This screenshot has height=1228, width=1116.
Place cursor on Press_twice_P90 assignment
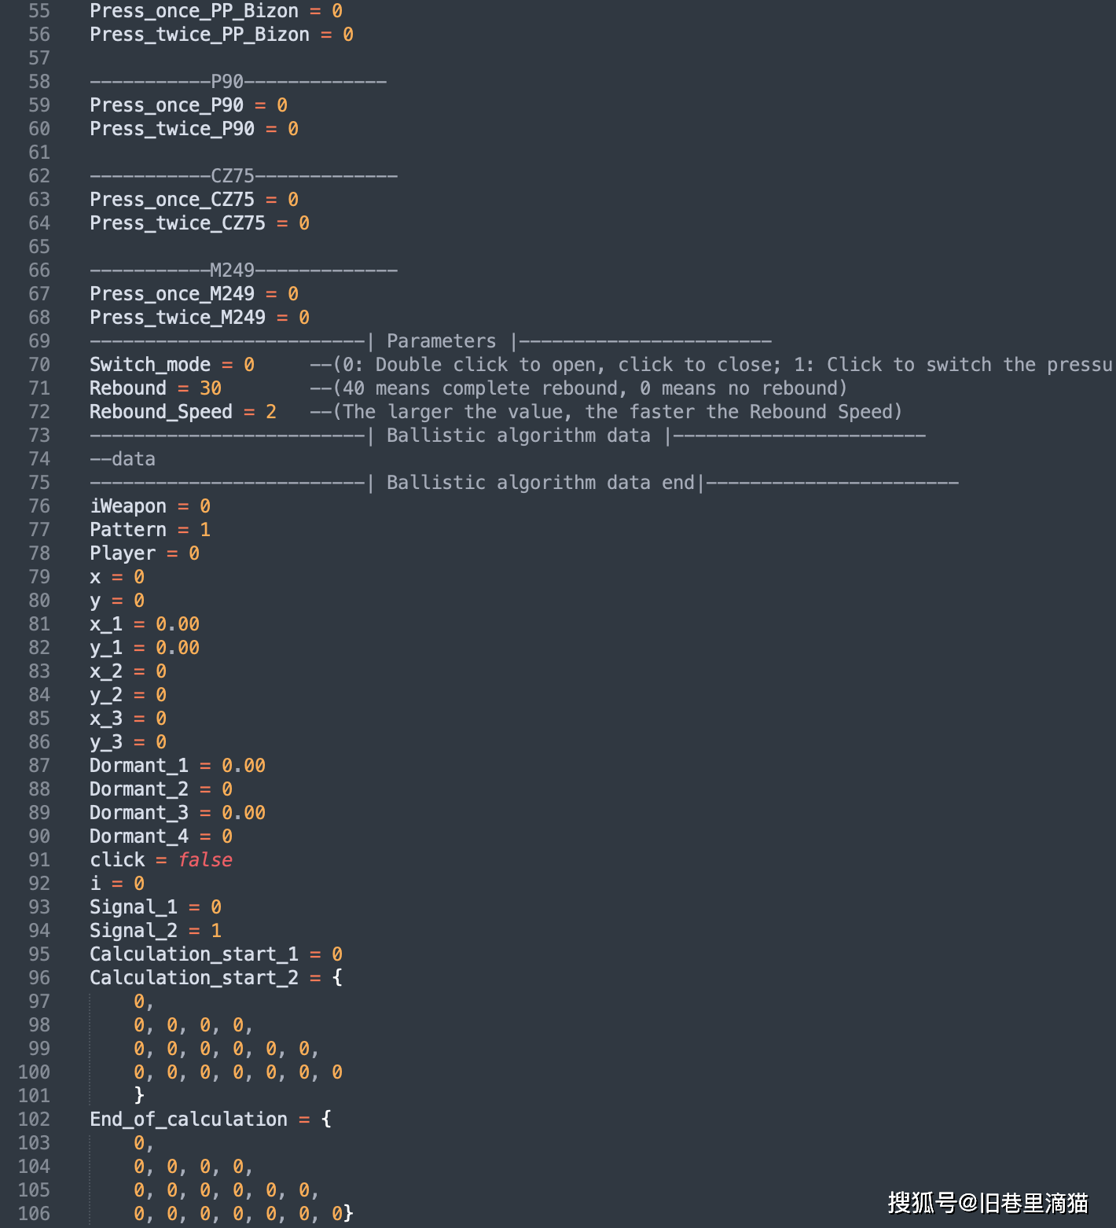click(194, 129)
